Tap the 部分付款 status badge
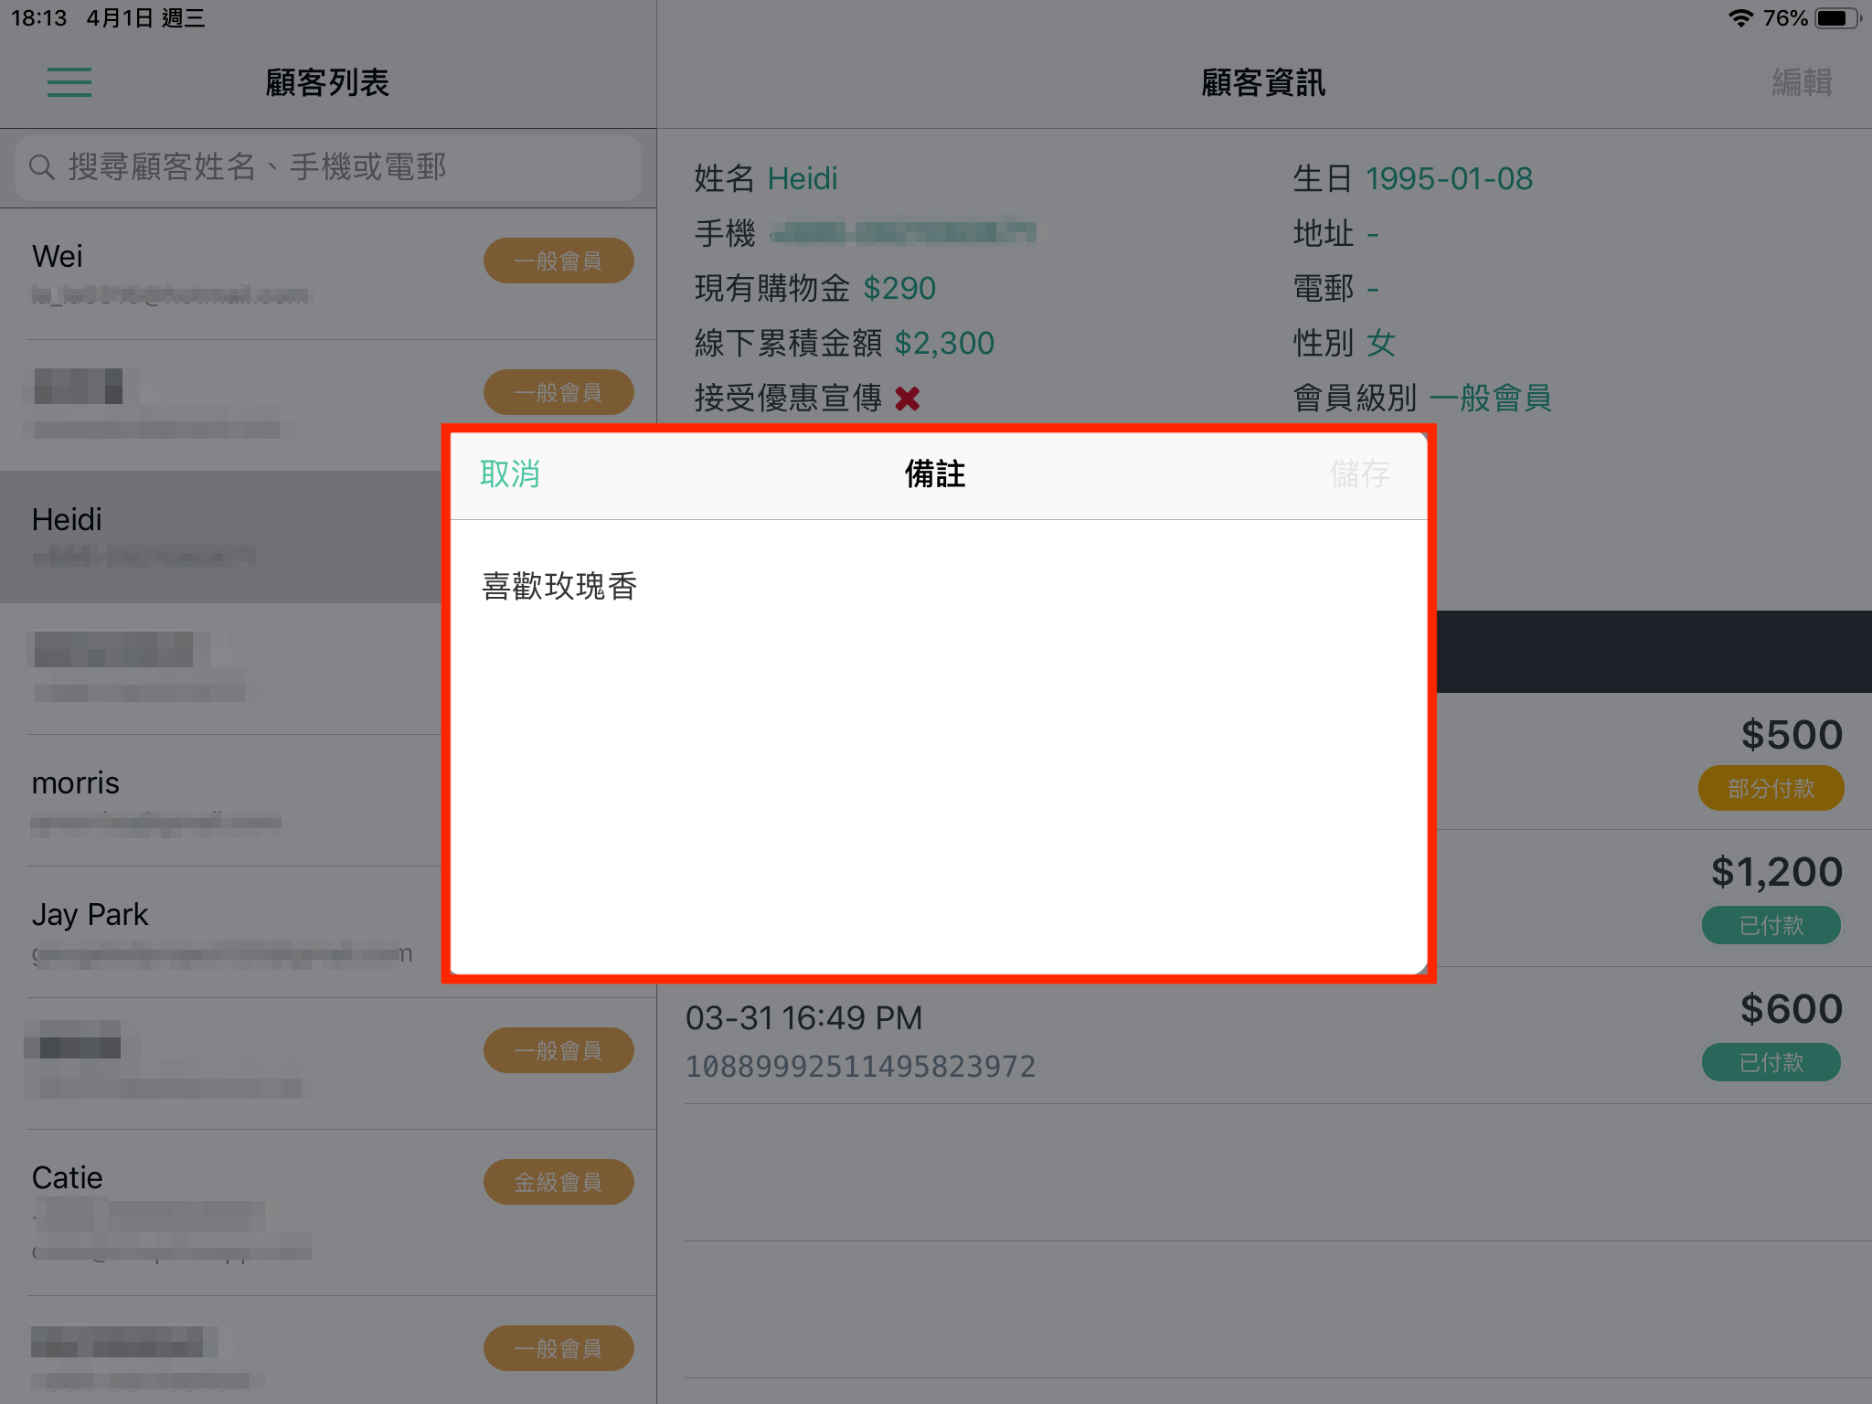Image resolution: width=1872 pixels, height=1404 pixels. click(1771, 788)
